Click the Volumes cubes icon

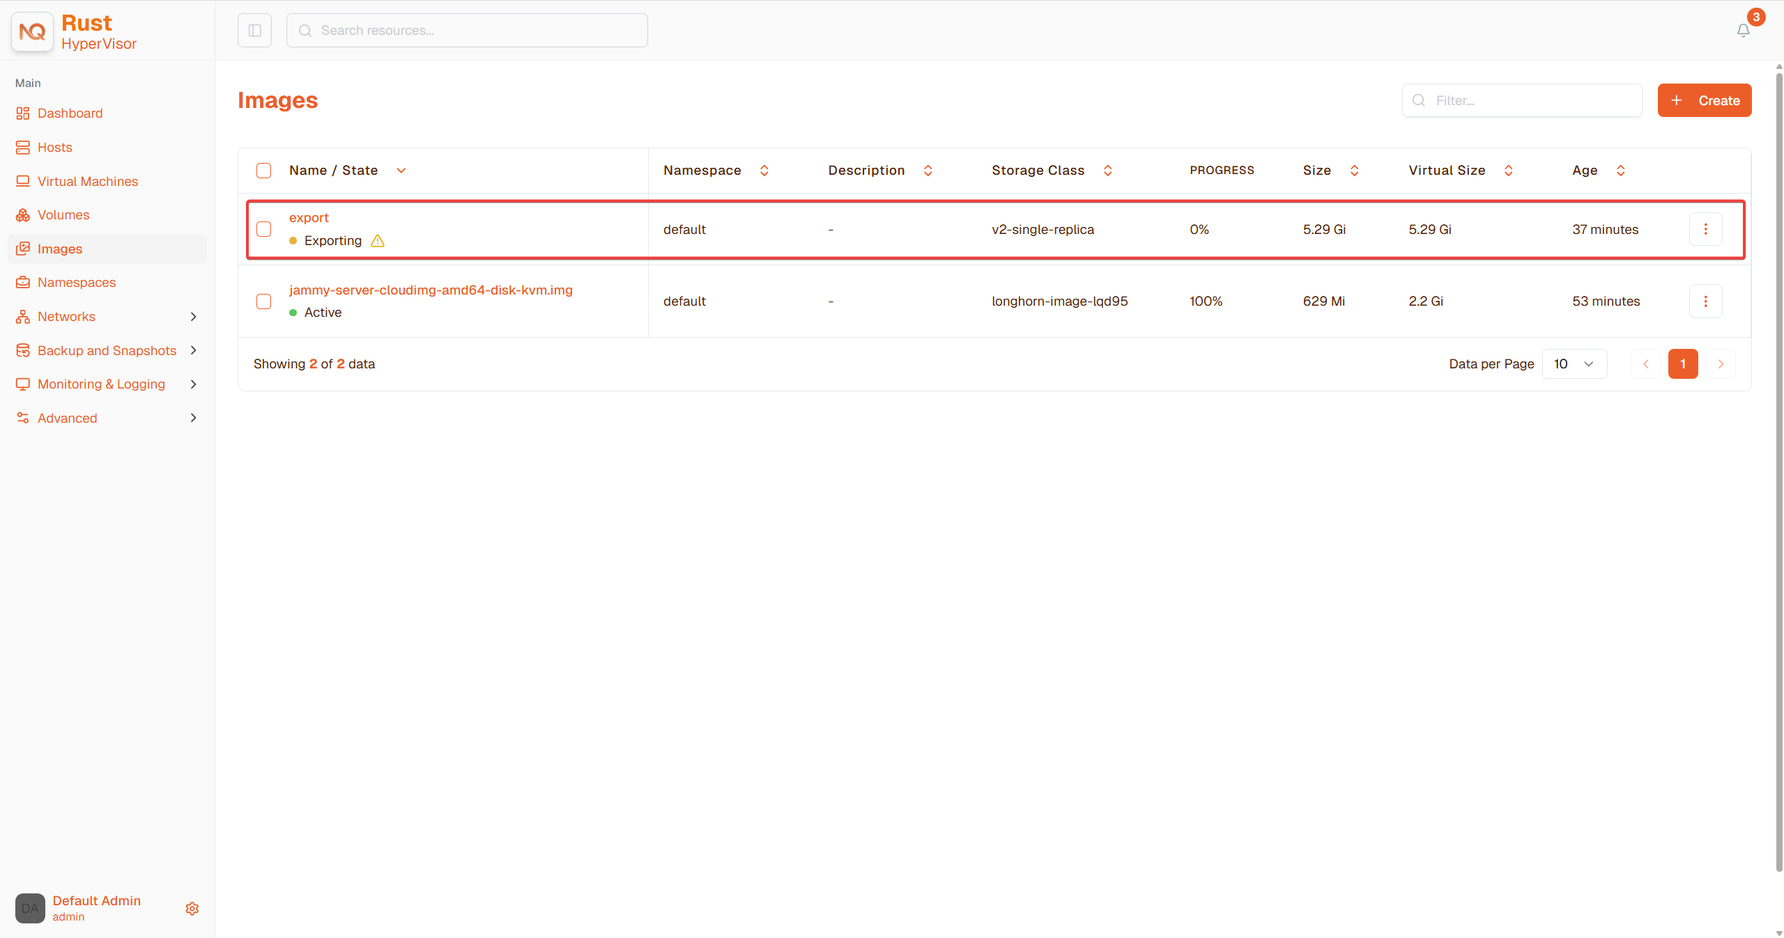[23, 215]
